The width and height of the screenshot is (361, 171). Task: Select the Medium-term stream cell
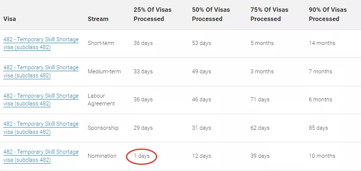coord(104,71)
